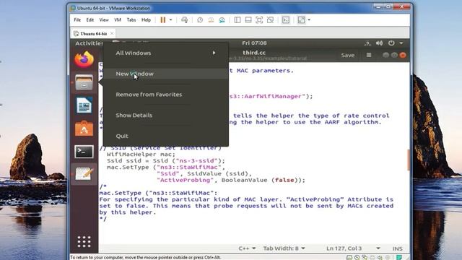The height and width of the screenshot is (260, 462).
Task: Enter VMware full screen mode
Action: pyautogui.click(x=259, y=19)
